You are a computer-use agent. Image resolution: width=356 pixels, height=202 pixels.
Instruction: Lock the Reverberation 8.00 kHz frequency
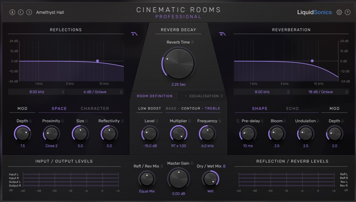pyautogui.click(x=288, y=92)
